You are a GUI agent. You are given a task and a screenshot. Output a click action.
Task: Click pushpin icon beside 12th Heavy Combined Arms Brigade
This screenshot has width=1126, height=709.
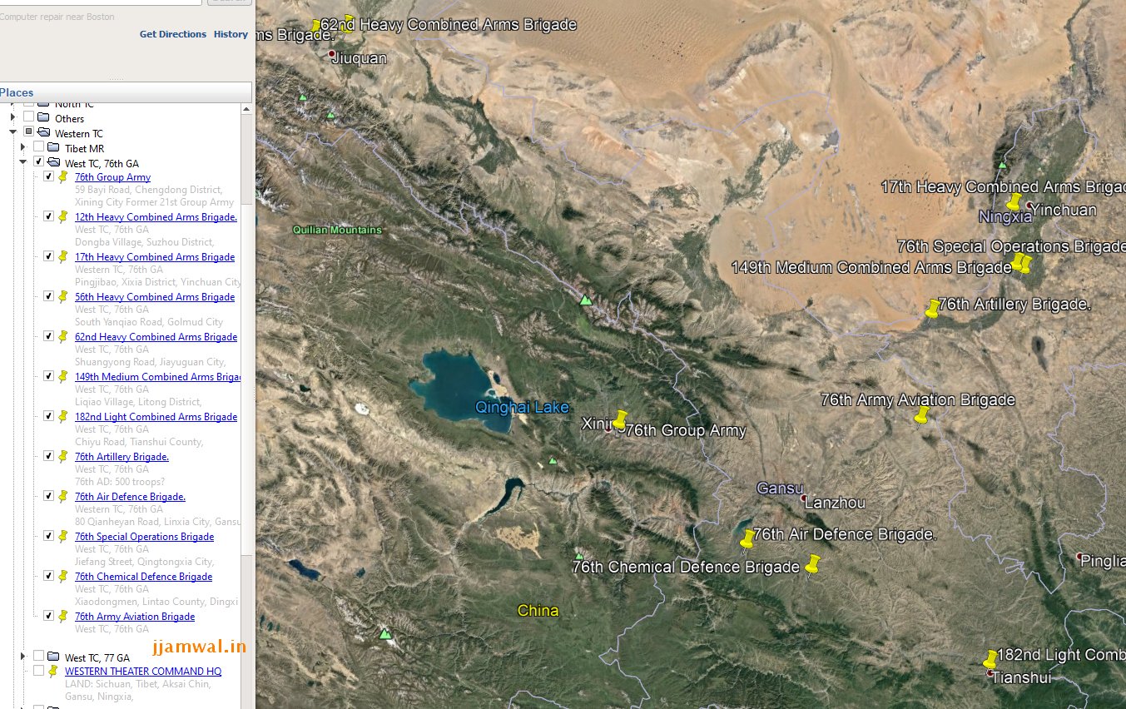(x=63, y=216)
